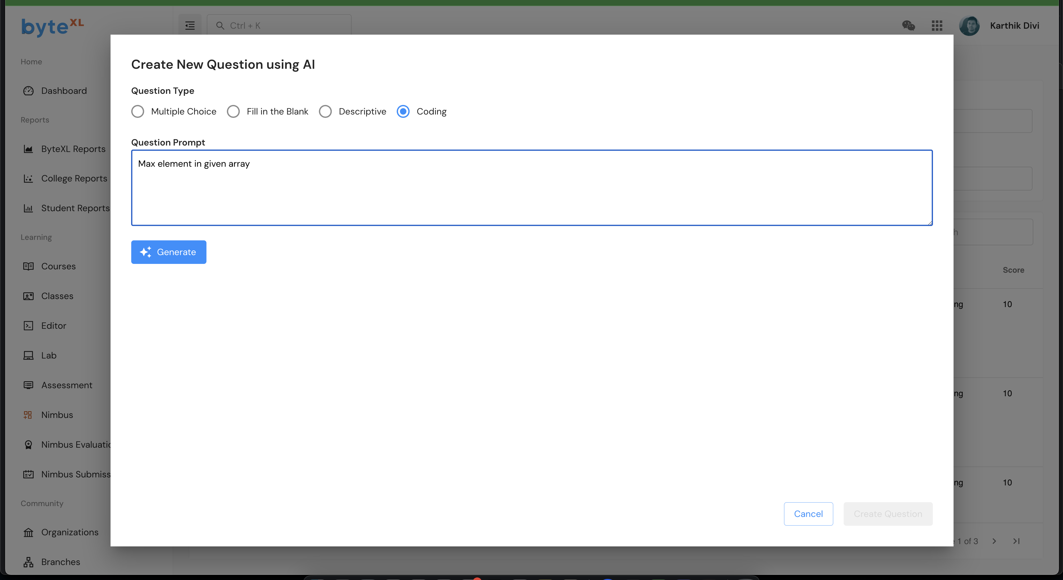Select the Coding radio button
The width and height of the screenshot is (1063, 580).
(x=403, y=111)
